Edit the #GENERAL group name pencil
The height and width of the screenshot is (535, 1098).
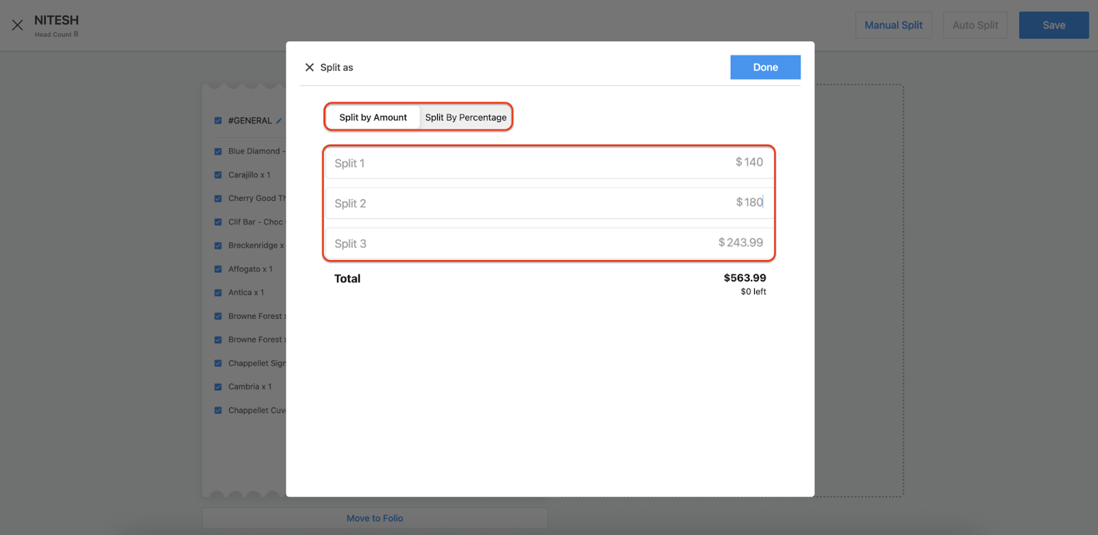pos(279,121)
